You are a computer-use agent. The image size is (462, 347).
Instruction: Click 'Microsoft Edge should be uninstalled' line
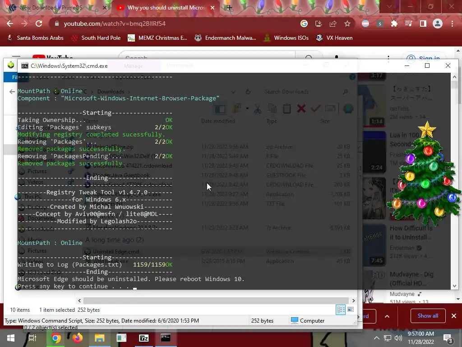coord(131,279)
